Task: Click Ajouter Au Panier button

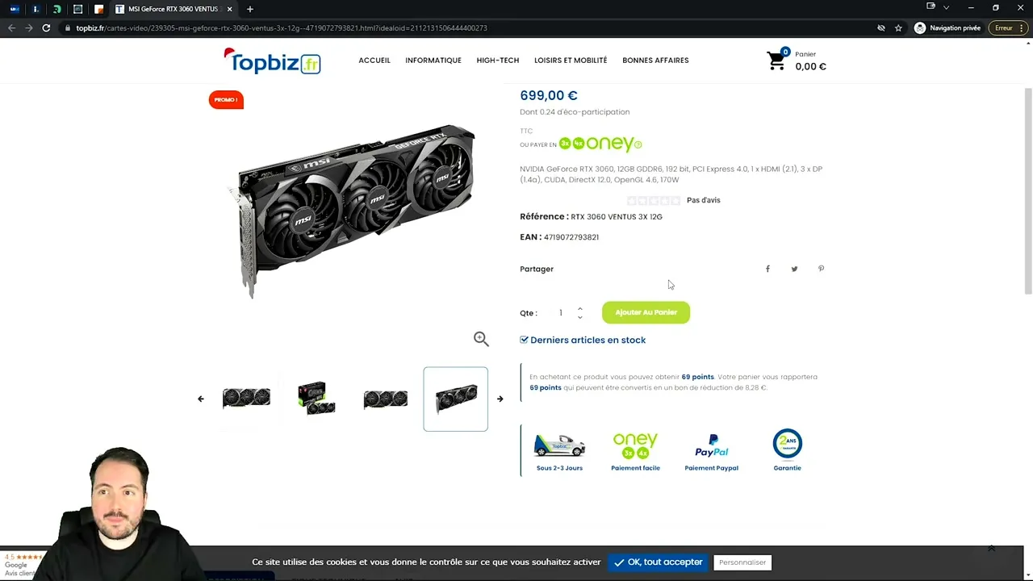Action: tap(646, 312)
